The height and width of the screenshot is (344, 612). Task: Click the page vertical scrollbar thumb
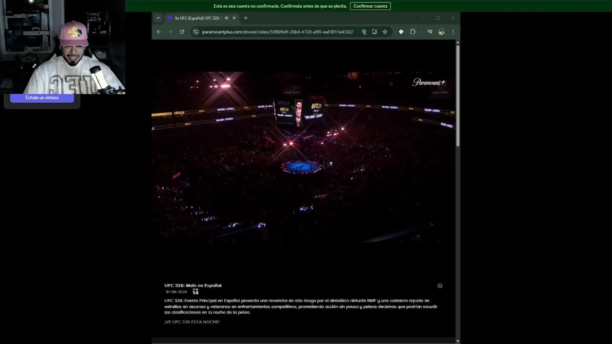tap(458, 96)
